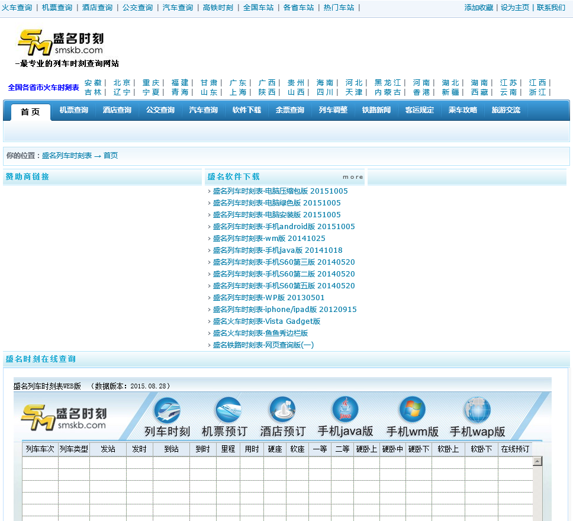Screen dimensions: 573x521
Task: Open the 客运规定 navigation tab
Action: point(420,110)
